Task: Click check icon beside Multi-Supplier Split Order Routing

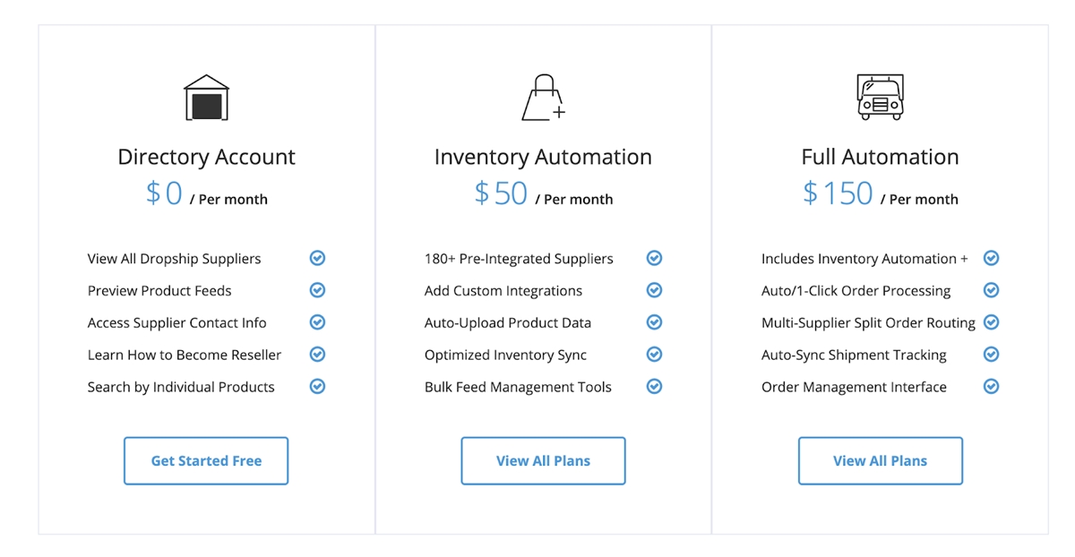Action: point(991,322)
